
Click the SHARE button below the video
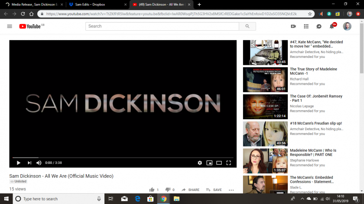(x=191, y=190)
